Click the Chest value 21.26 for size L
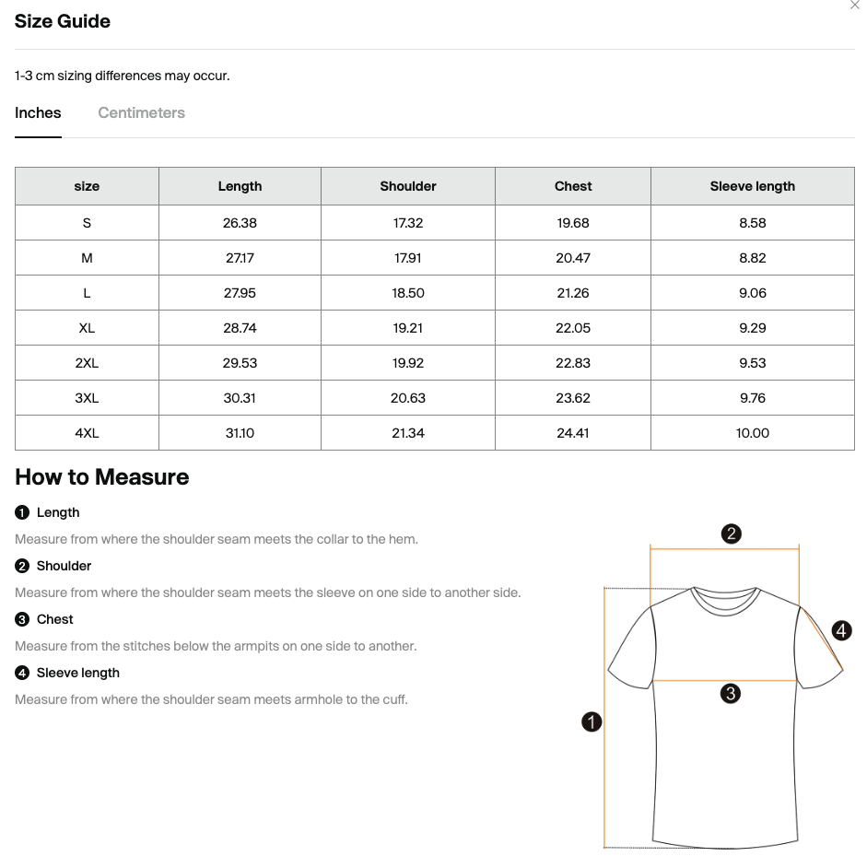867x868 pixels. click(x=573, y=293)
